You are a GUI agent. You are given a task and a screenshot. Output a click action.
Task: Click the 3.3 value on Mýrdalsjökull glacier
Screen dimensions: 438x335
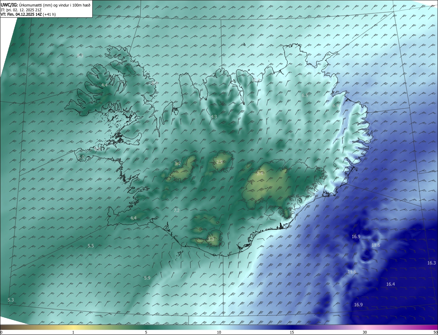211,239
